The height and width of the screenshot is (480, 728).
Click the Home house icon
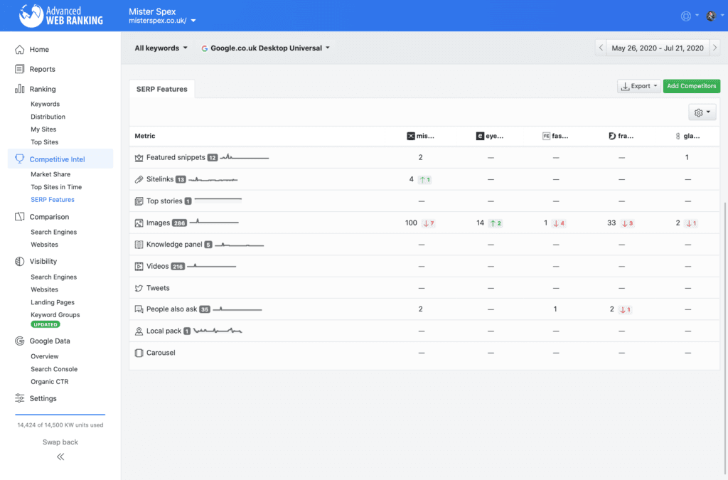19,49
